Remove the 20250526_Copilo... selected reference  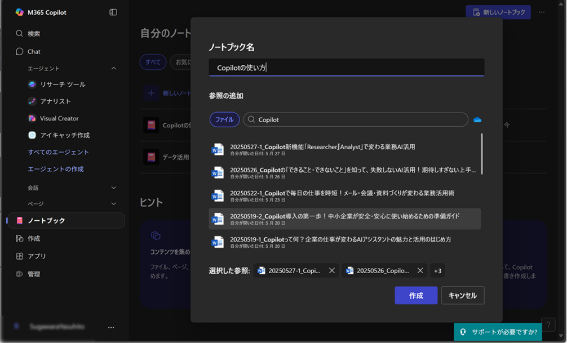pyautogui.click(x=420, y=270)
